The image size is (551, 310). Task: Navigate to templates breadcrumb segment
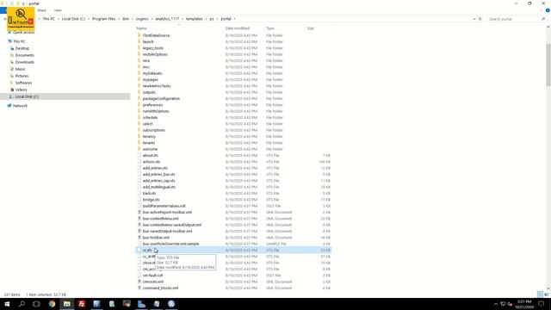pyautogui.click(x=194, y=19)
